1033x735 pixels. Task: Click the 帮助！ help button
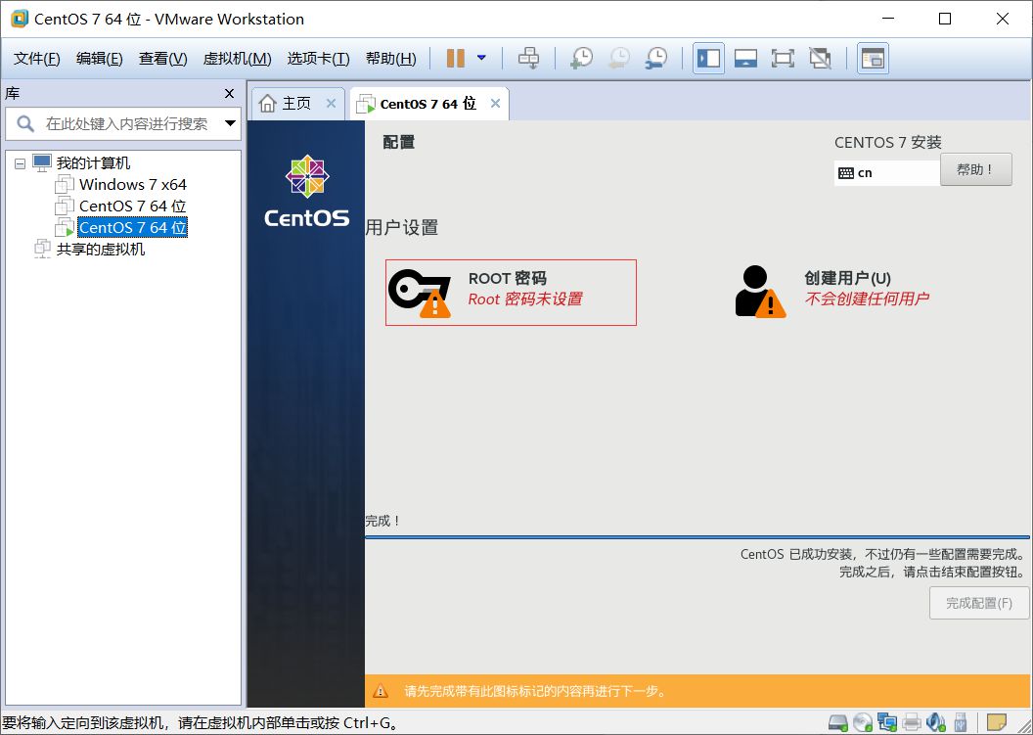[975, 170]
